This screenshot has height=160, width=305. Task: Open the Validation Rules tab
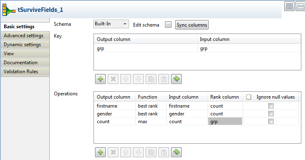coord(25,72)
